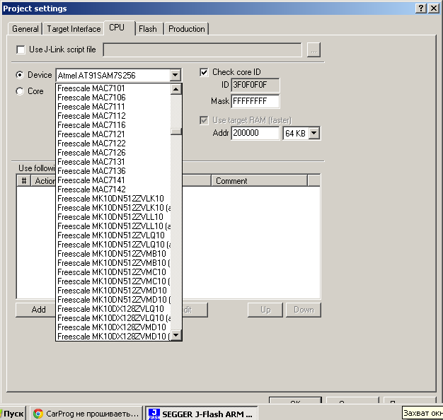Click the Up button
Image resolution: width=443 pixels, height=420 pixels.
265,310
